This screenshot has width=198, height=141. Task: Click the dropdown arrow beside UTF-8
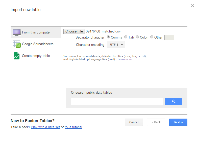122,45
